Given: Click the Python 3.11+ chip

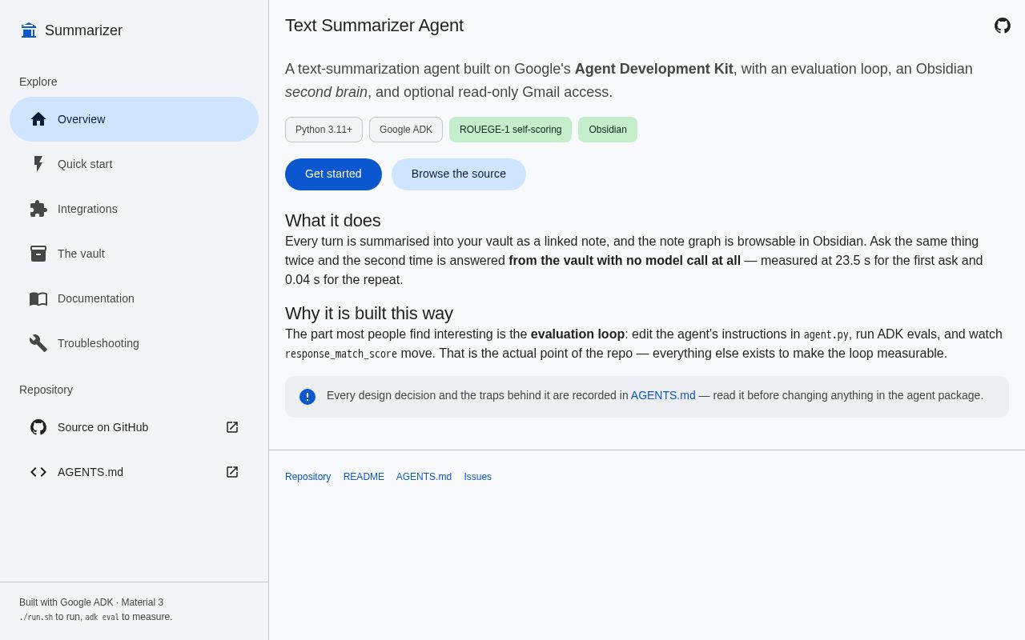Looking at the screenshot, I should (x=324, y=130).
